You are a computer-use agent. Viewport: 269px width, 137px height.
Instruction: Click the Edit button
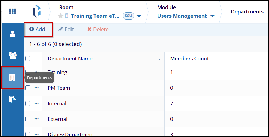pos(66,29)
